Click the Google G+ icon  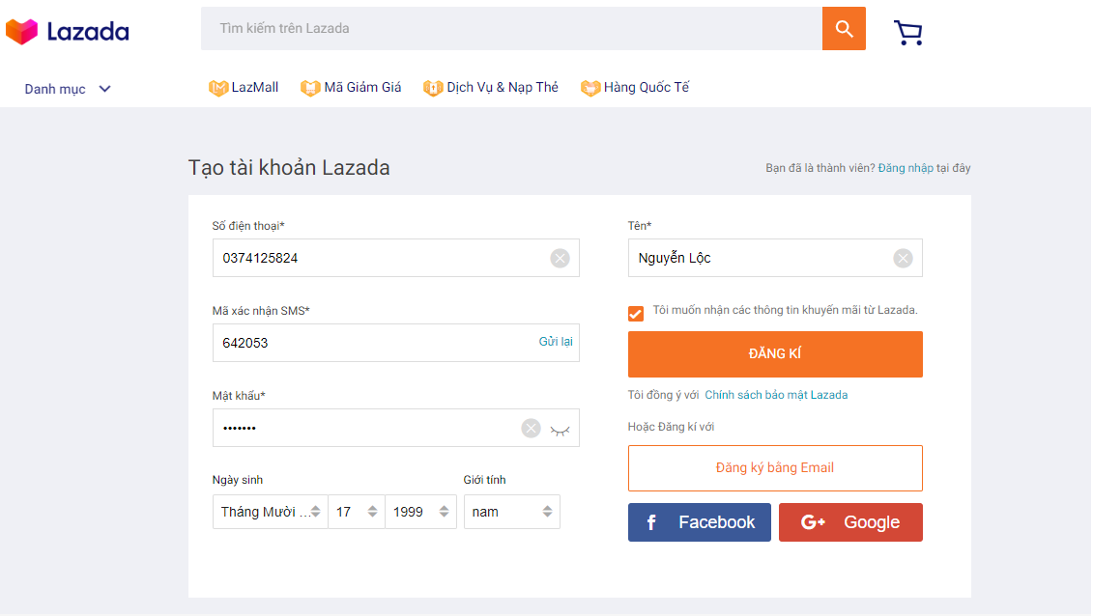click(813, 522)
